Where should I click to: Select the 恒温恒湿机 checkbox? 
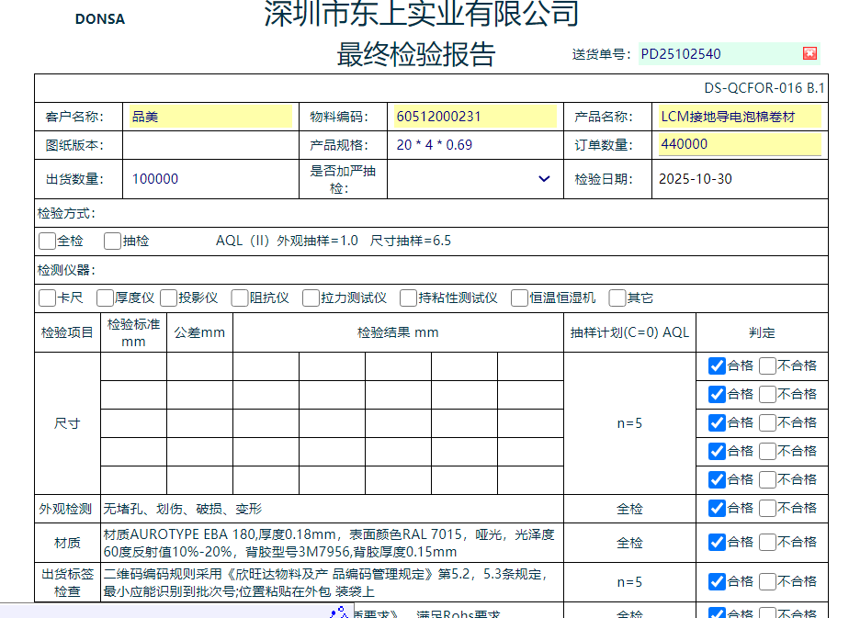point(519,298)
